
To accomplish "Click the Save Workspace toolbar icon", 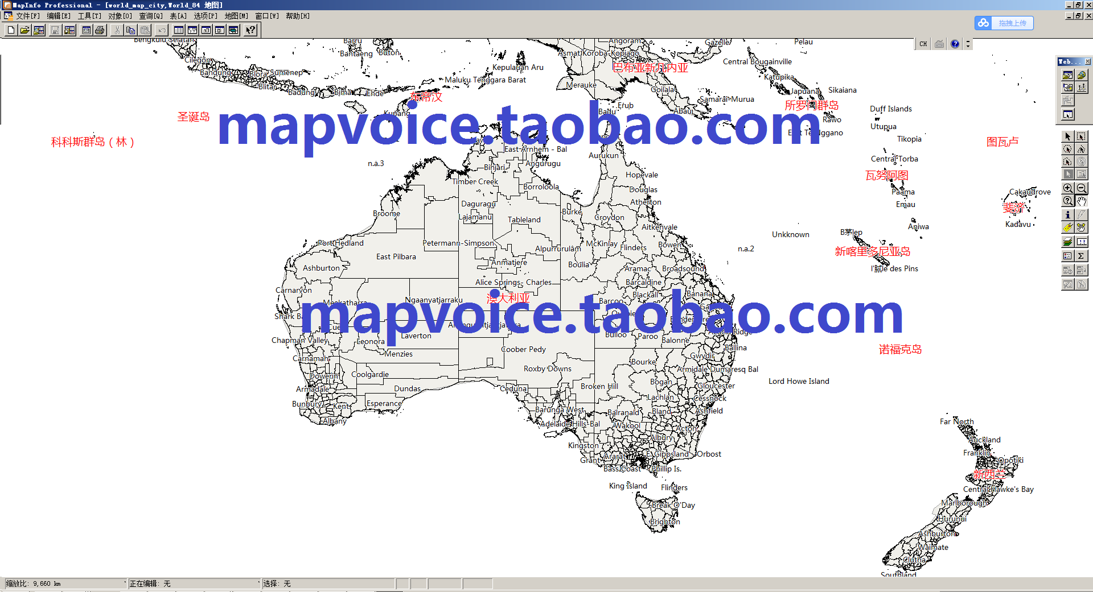I will [69, 30].
